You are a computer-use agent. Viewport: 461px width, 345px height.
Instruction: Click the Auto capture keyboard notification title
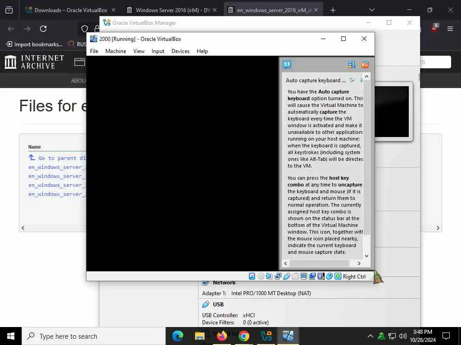(316, 80)
